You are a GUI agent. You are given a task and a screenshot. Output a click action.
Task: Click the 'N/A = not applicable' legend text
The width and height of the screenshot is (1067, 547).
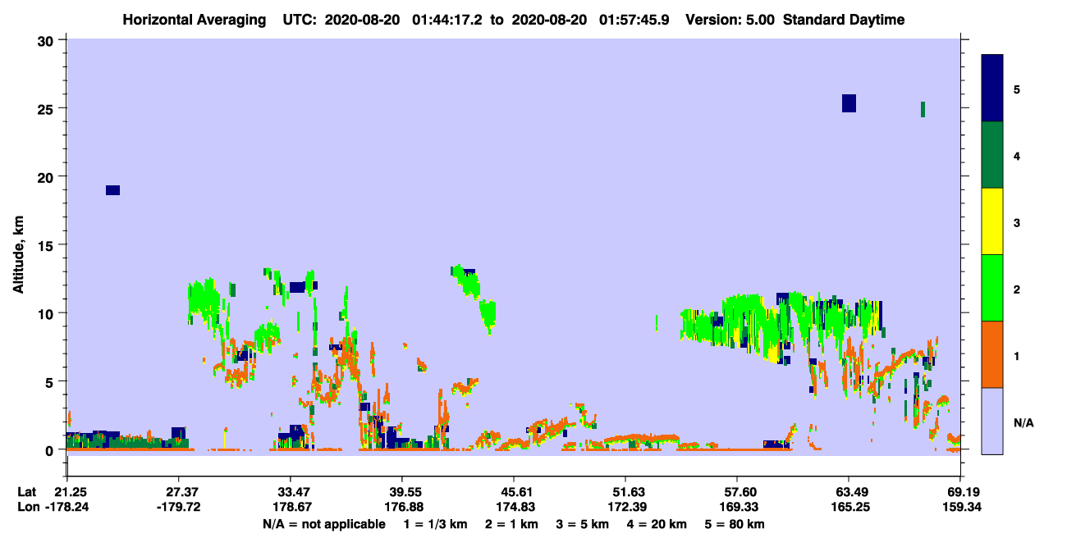323,524
